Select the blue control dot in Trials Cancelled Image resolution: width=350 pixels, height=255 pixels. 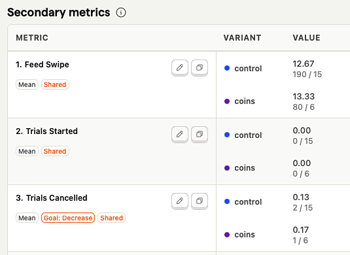click(x=227, y=201)
